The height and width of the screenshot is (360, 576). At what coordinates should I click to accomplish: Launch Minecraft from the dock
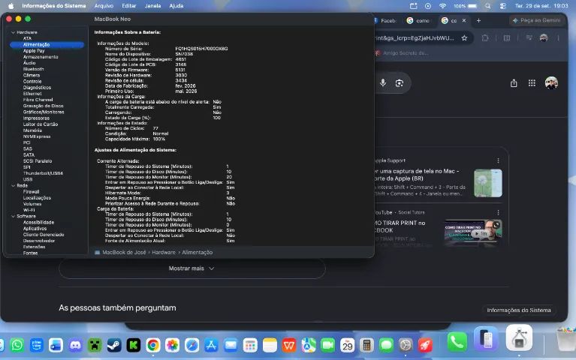pyautogui.click(x=95, y=345)
